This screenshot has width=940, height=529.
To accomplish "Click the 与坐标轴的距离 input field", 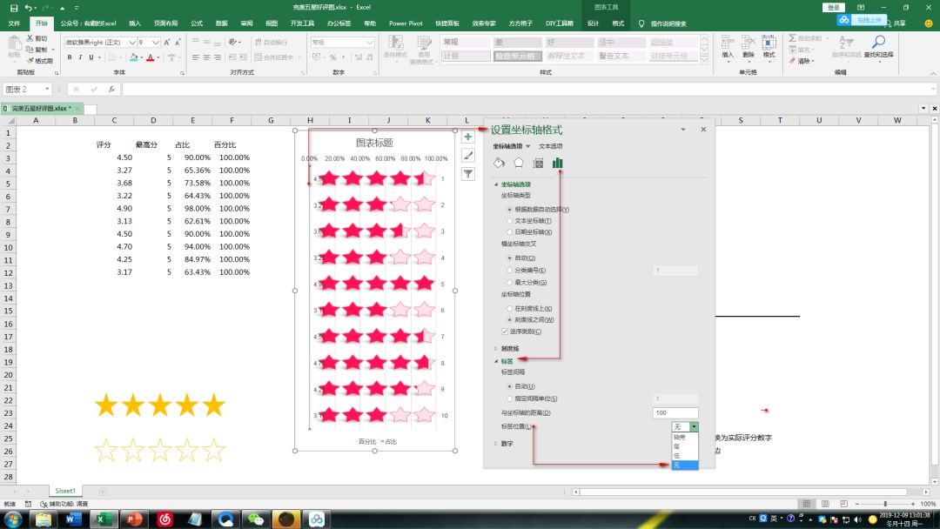I will 675,412.
